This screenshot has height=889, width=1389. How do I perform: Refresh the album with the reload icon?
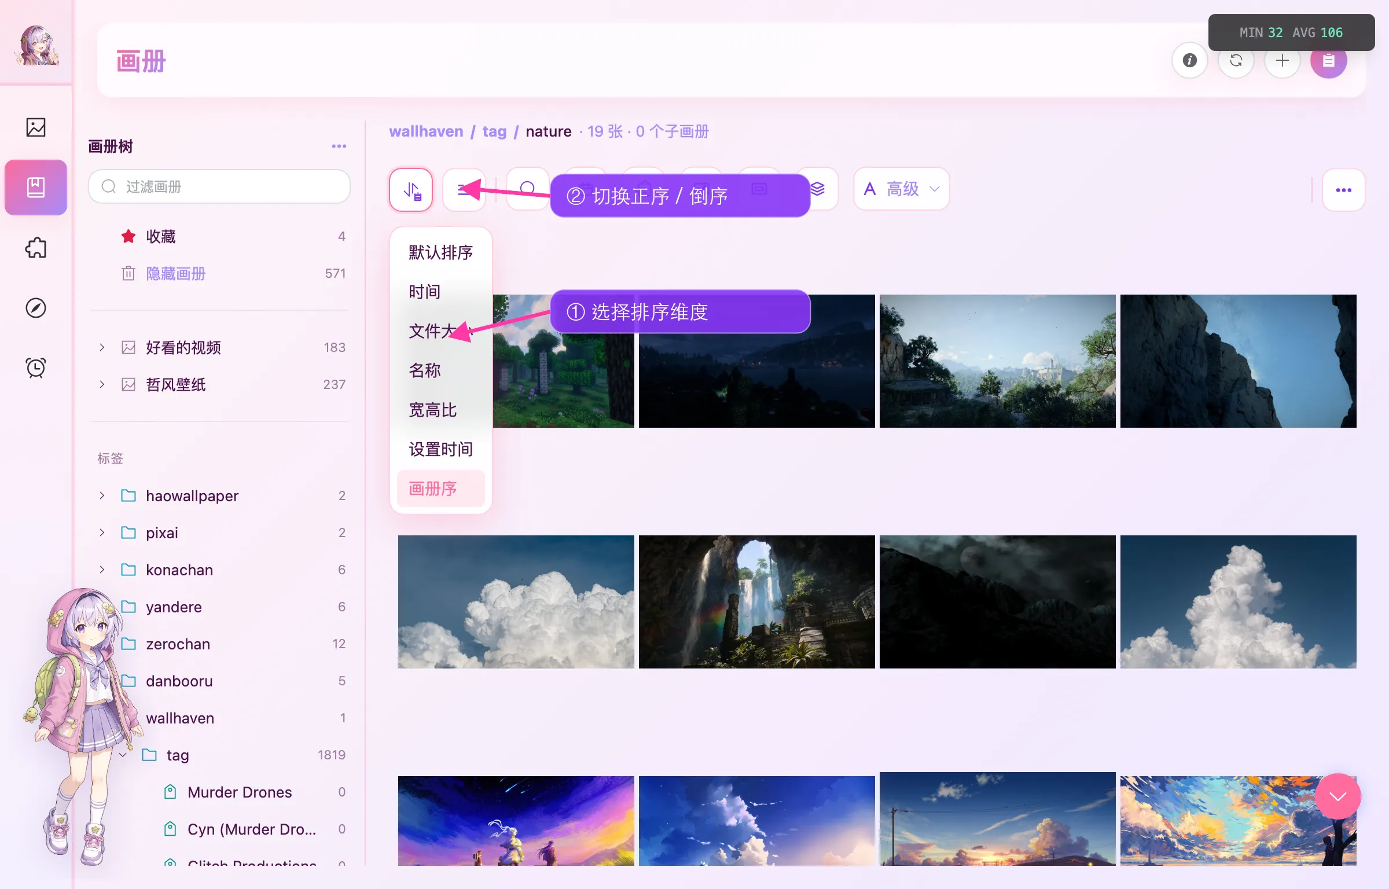coord(1236,60)
